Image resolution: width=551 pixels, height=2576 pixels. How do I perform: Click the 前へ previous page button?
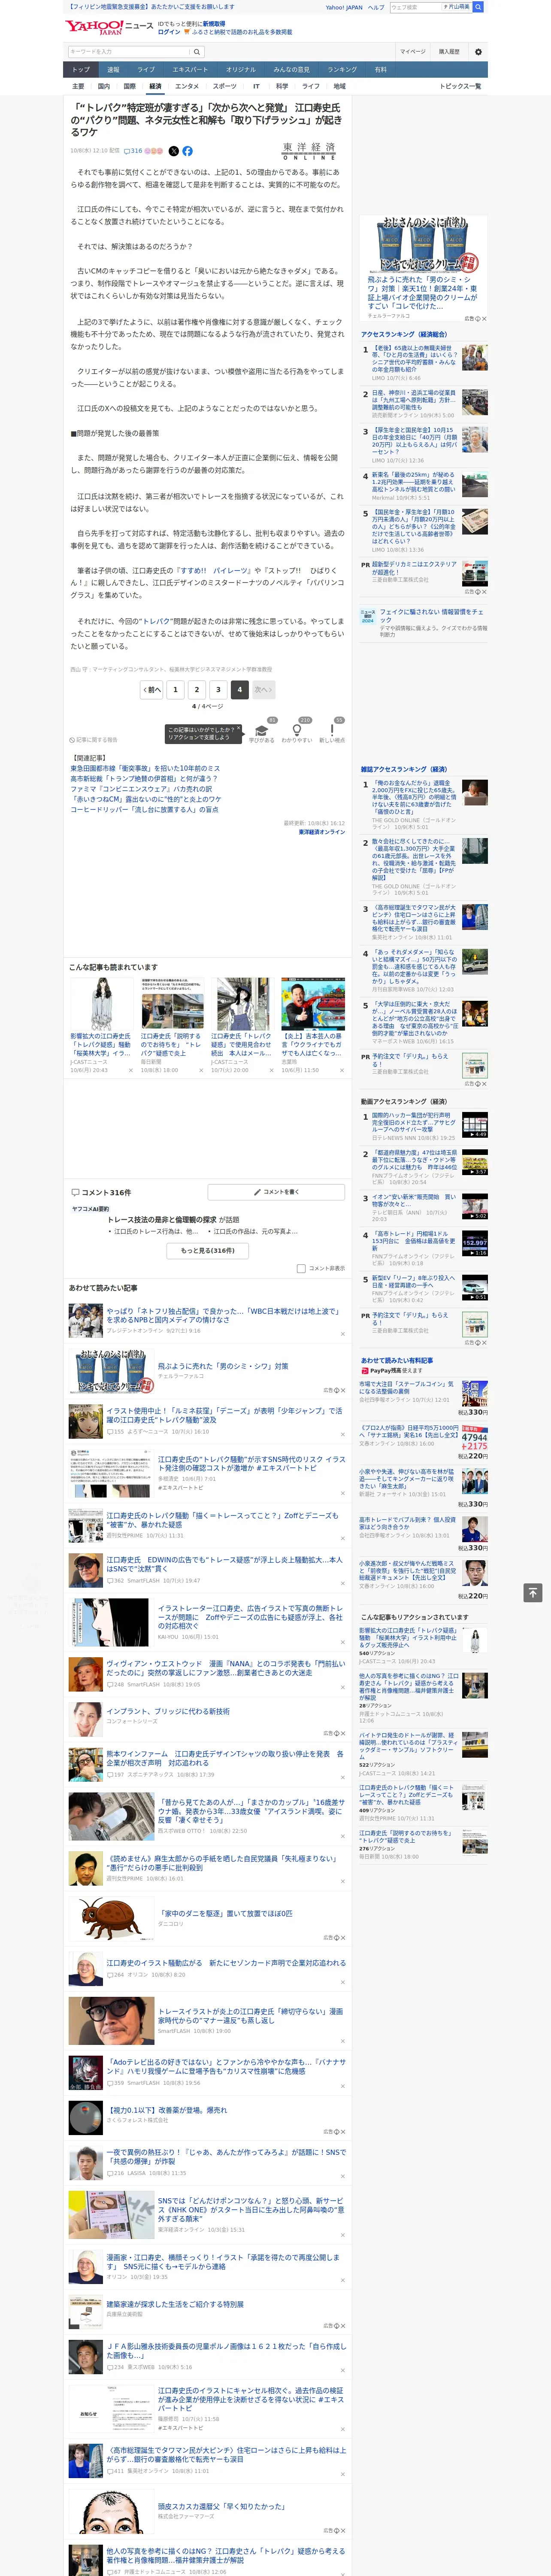click(151, 689)
